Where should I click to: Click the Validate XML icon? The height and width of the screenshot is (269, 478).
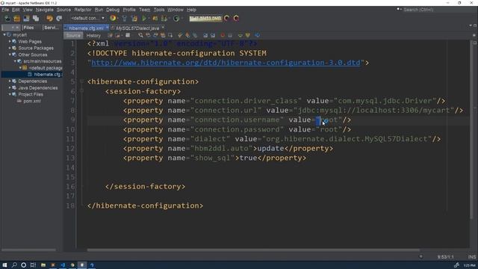pos(247,35)
